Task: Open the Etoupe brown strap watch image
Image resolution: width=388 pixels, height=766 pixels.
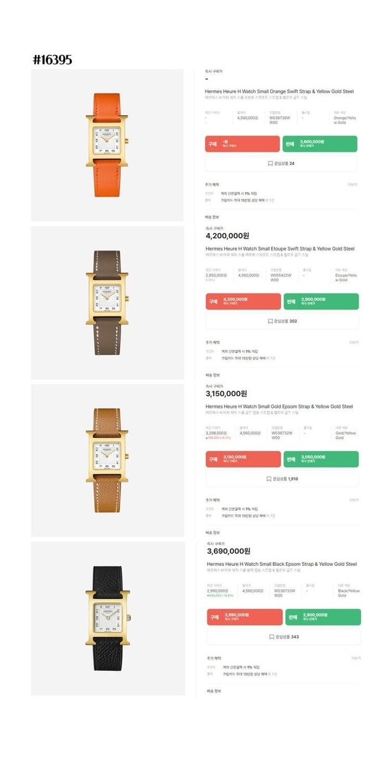Action: [x=108, y=303]
